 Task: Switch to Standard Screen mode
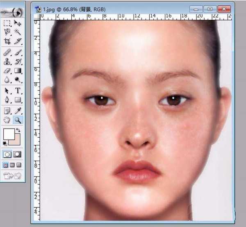tap(6, 165)
